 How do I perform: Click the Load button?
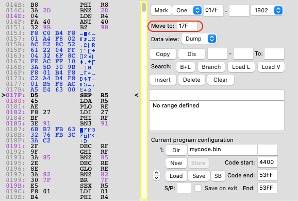[176, 176]
